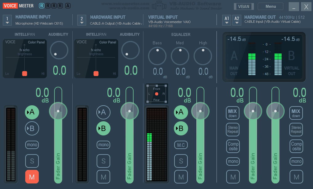Toggle mono on hardware input 2
313x189 pixels.
[103, 145]
